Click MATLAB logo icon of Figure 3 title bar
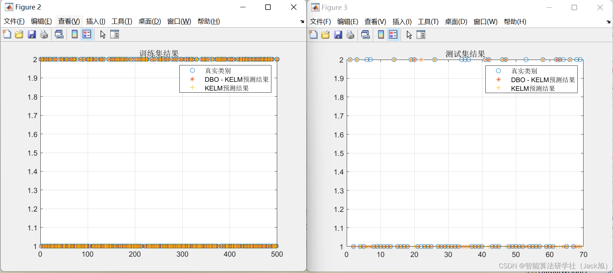Screen dimensions: 613x273 315,7
